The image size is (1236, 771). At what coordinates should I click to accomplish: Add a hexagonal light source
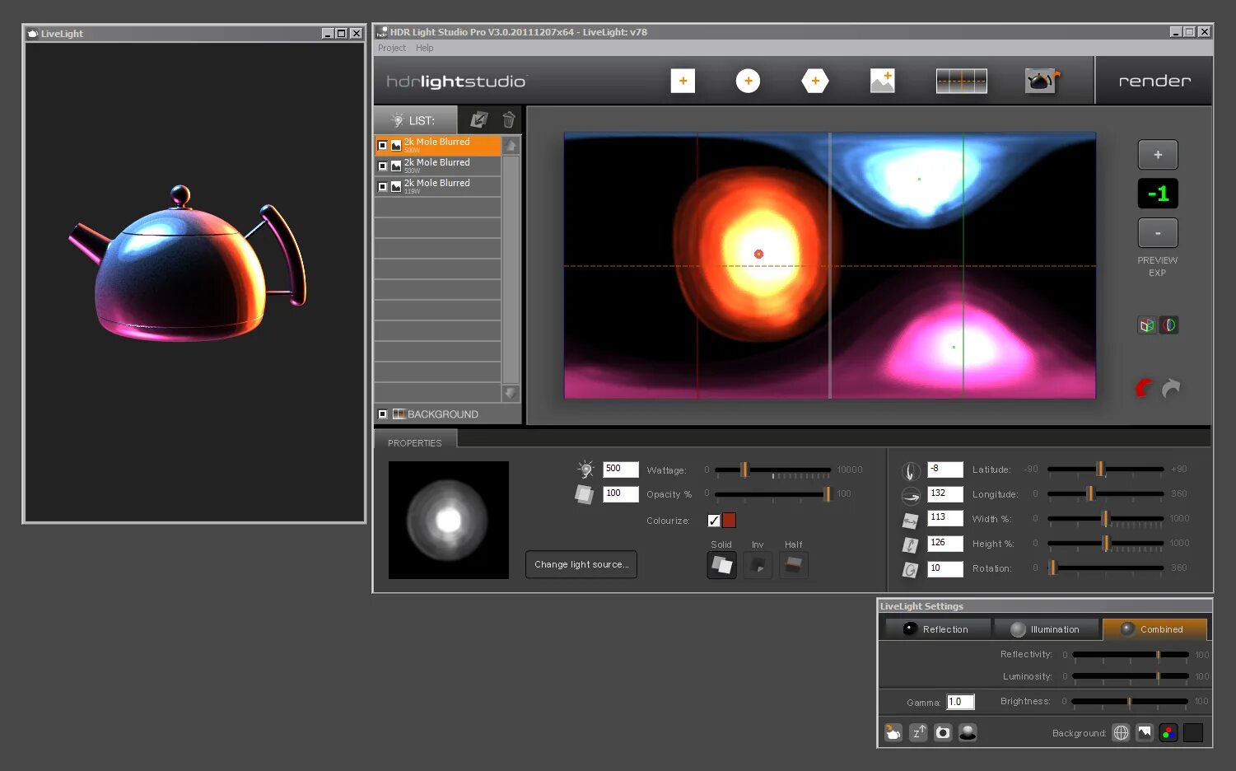[815, 81]
